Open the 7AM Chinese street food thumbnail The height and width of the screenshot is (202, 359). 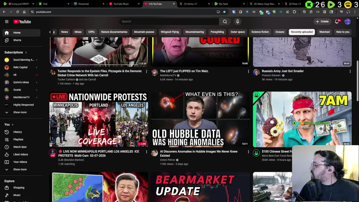(302, 119)
